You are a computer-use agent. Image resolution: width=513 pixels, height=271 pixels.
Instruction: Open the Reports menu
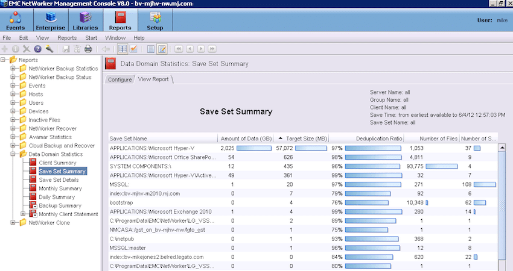[x=67, y=38]
